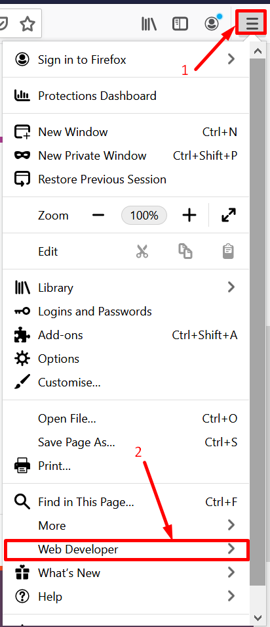Expand the More submenu
Screen dimensions: 270x627
[126, 525]
